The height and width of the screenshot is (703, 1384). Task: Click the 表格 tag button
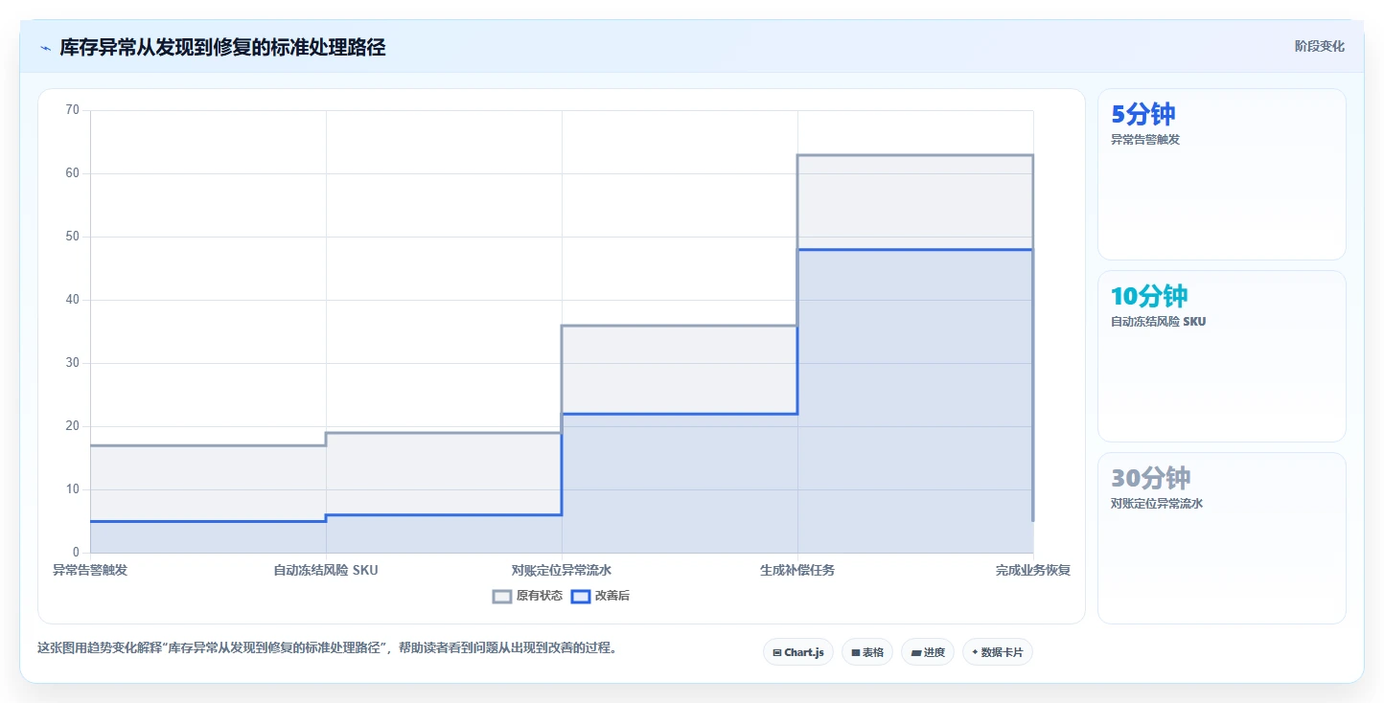(866, 652)
